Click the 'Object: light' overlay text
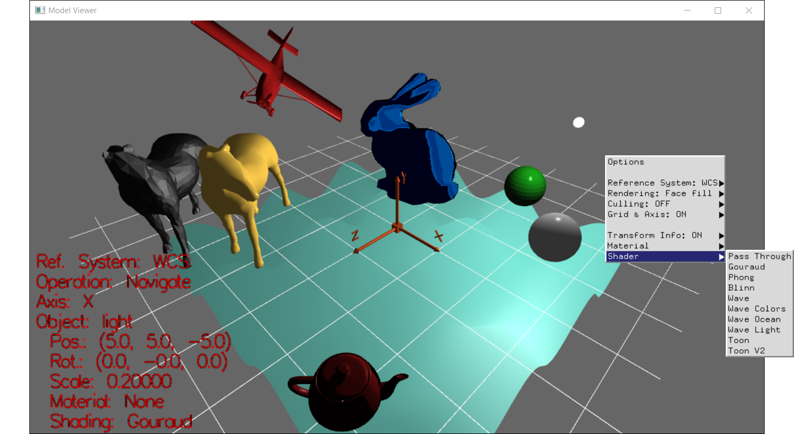The height and width of the screenshot is (434, 794). click(84, 322)
